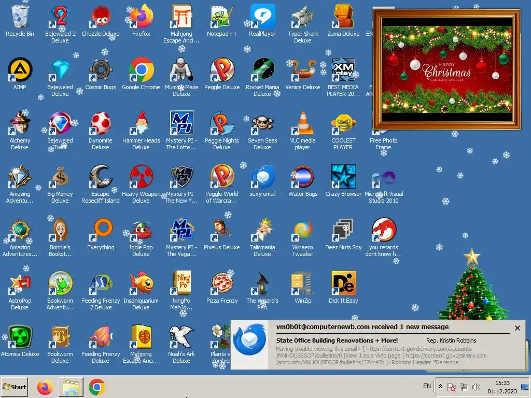Select the Firefox desktop shortcut

point(141,20)
